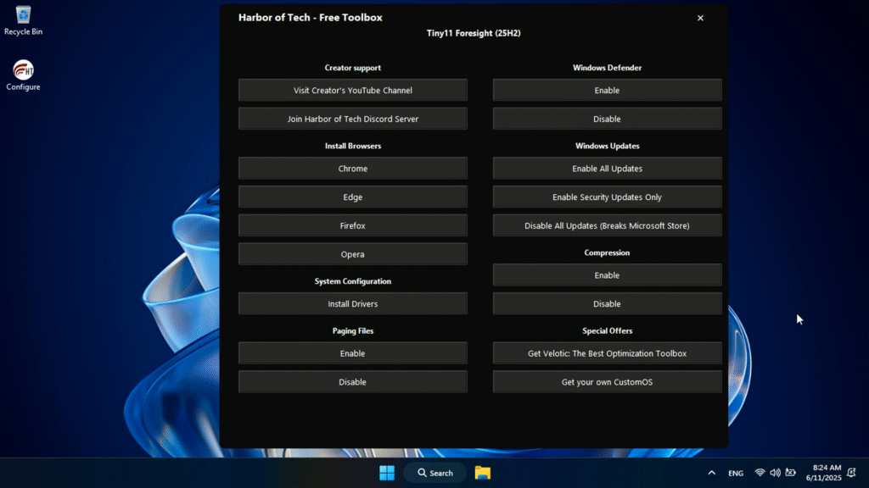Open the notification bell icon
The height and width of the screenshot is (488, 869).
coord(852,473)
